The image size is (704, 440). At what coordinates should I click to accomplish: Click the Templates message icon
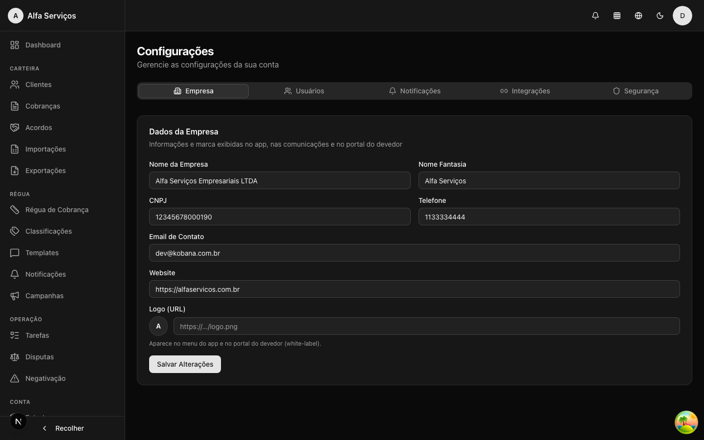15,253
